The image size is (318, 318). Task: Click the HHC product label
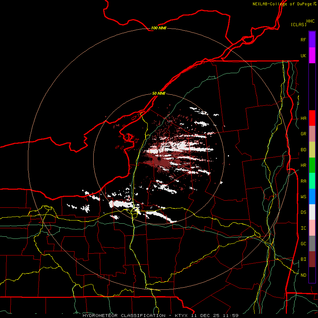(x=311, y=21)
